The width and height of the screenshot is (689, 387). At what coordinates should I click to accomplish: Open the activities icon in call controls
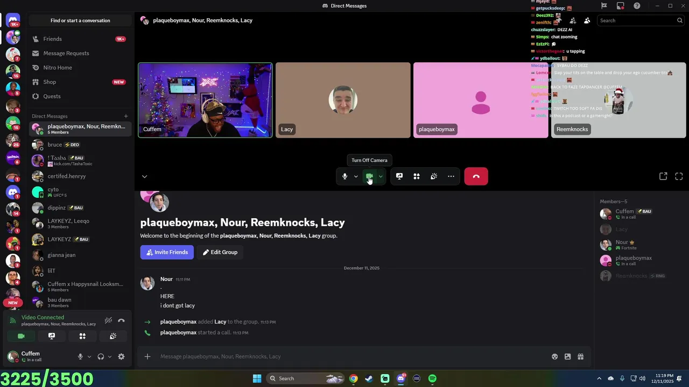417,176
